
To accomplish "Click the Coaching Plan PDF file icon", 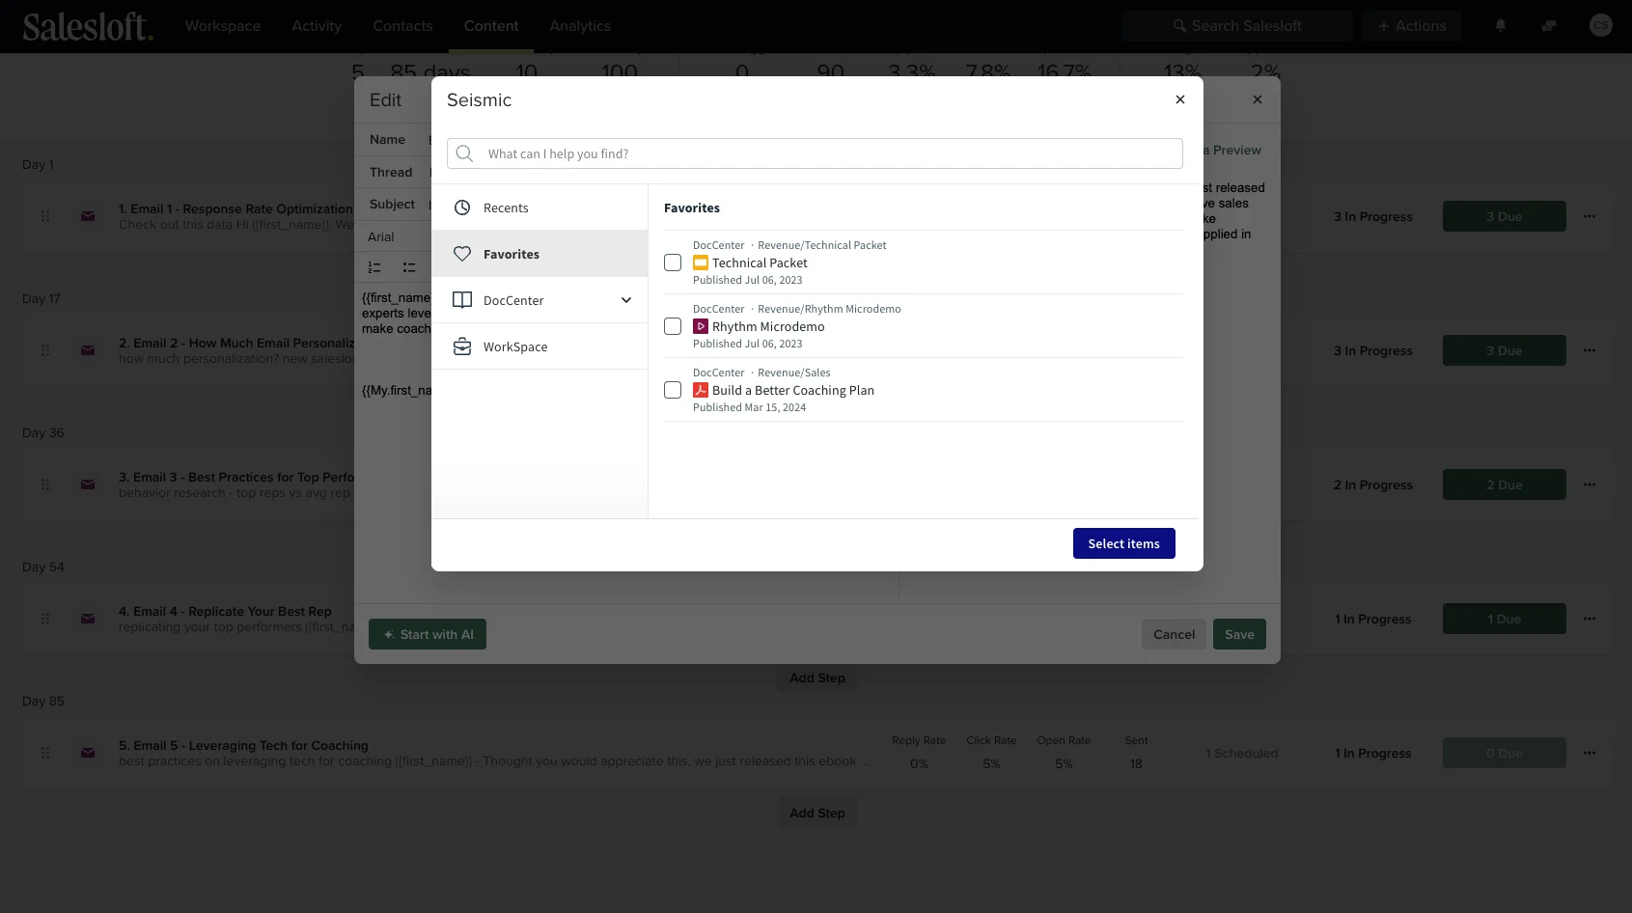I will [701, 390].
